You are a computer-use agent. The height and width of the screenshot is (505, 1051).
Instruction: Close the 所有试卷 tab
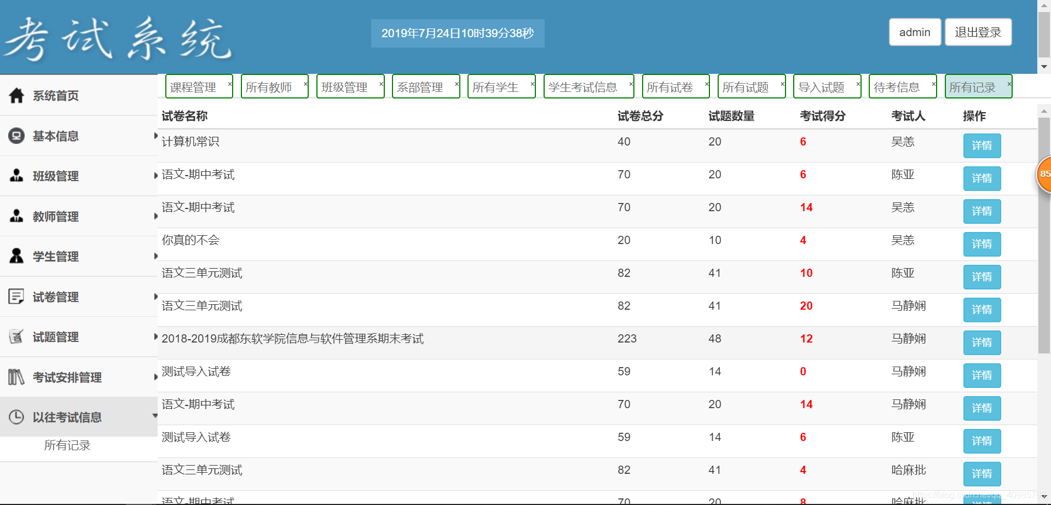(x=706, y=84)
